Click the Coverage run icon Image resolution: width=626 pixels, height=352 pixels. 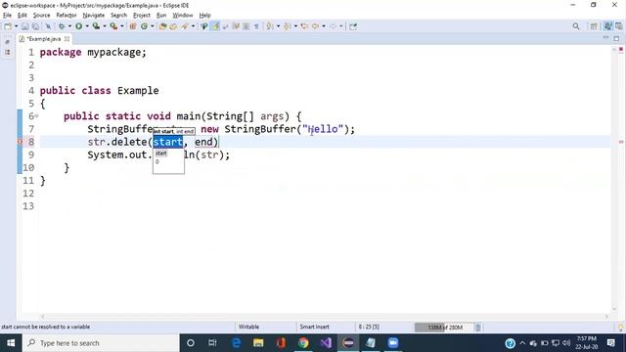click(96, 26)
